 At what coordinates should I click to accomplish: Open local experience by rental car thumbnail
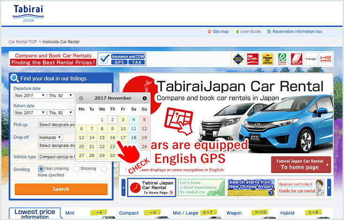[201, 188]
